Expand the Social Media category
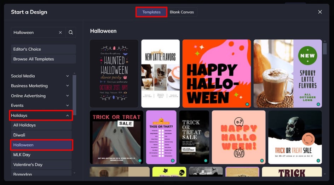The height and width of the screenshot is (185, 334). point(40,76)
